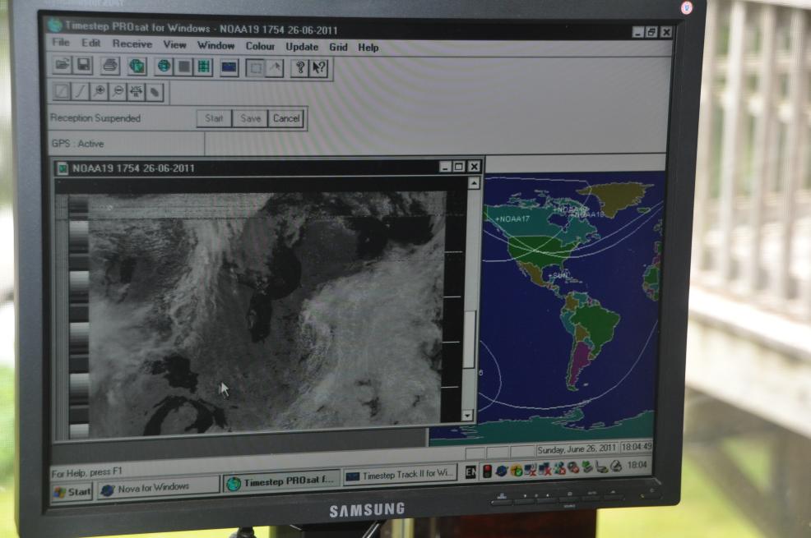Close the NOAA19 1754 image child window

[474, 167]
